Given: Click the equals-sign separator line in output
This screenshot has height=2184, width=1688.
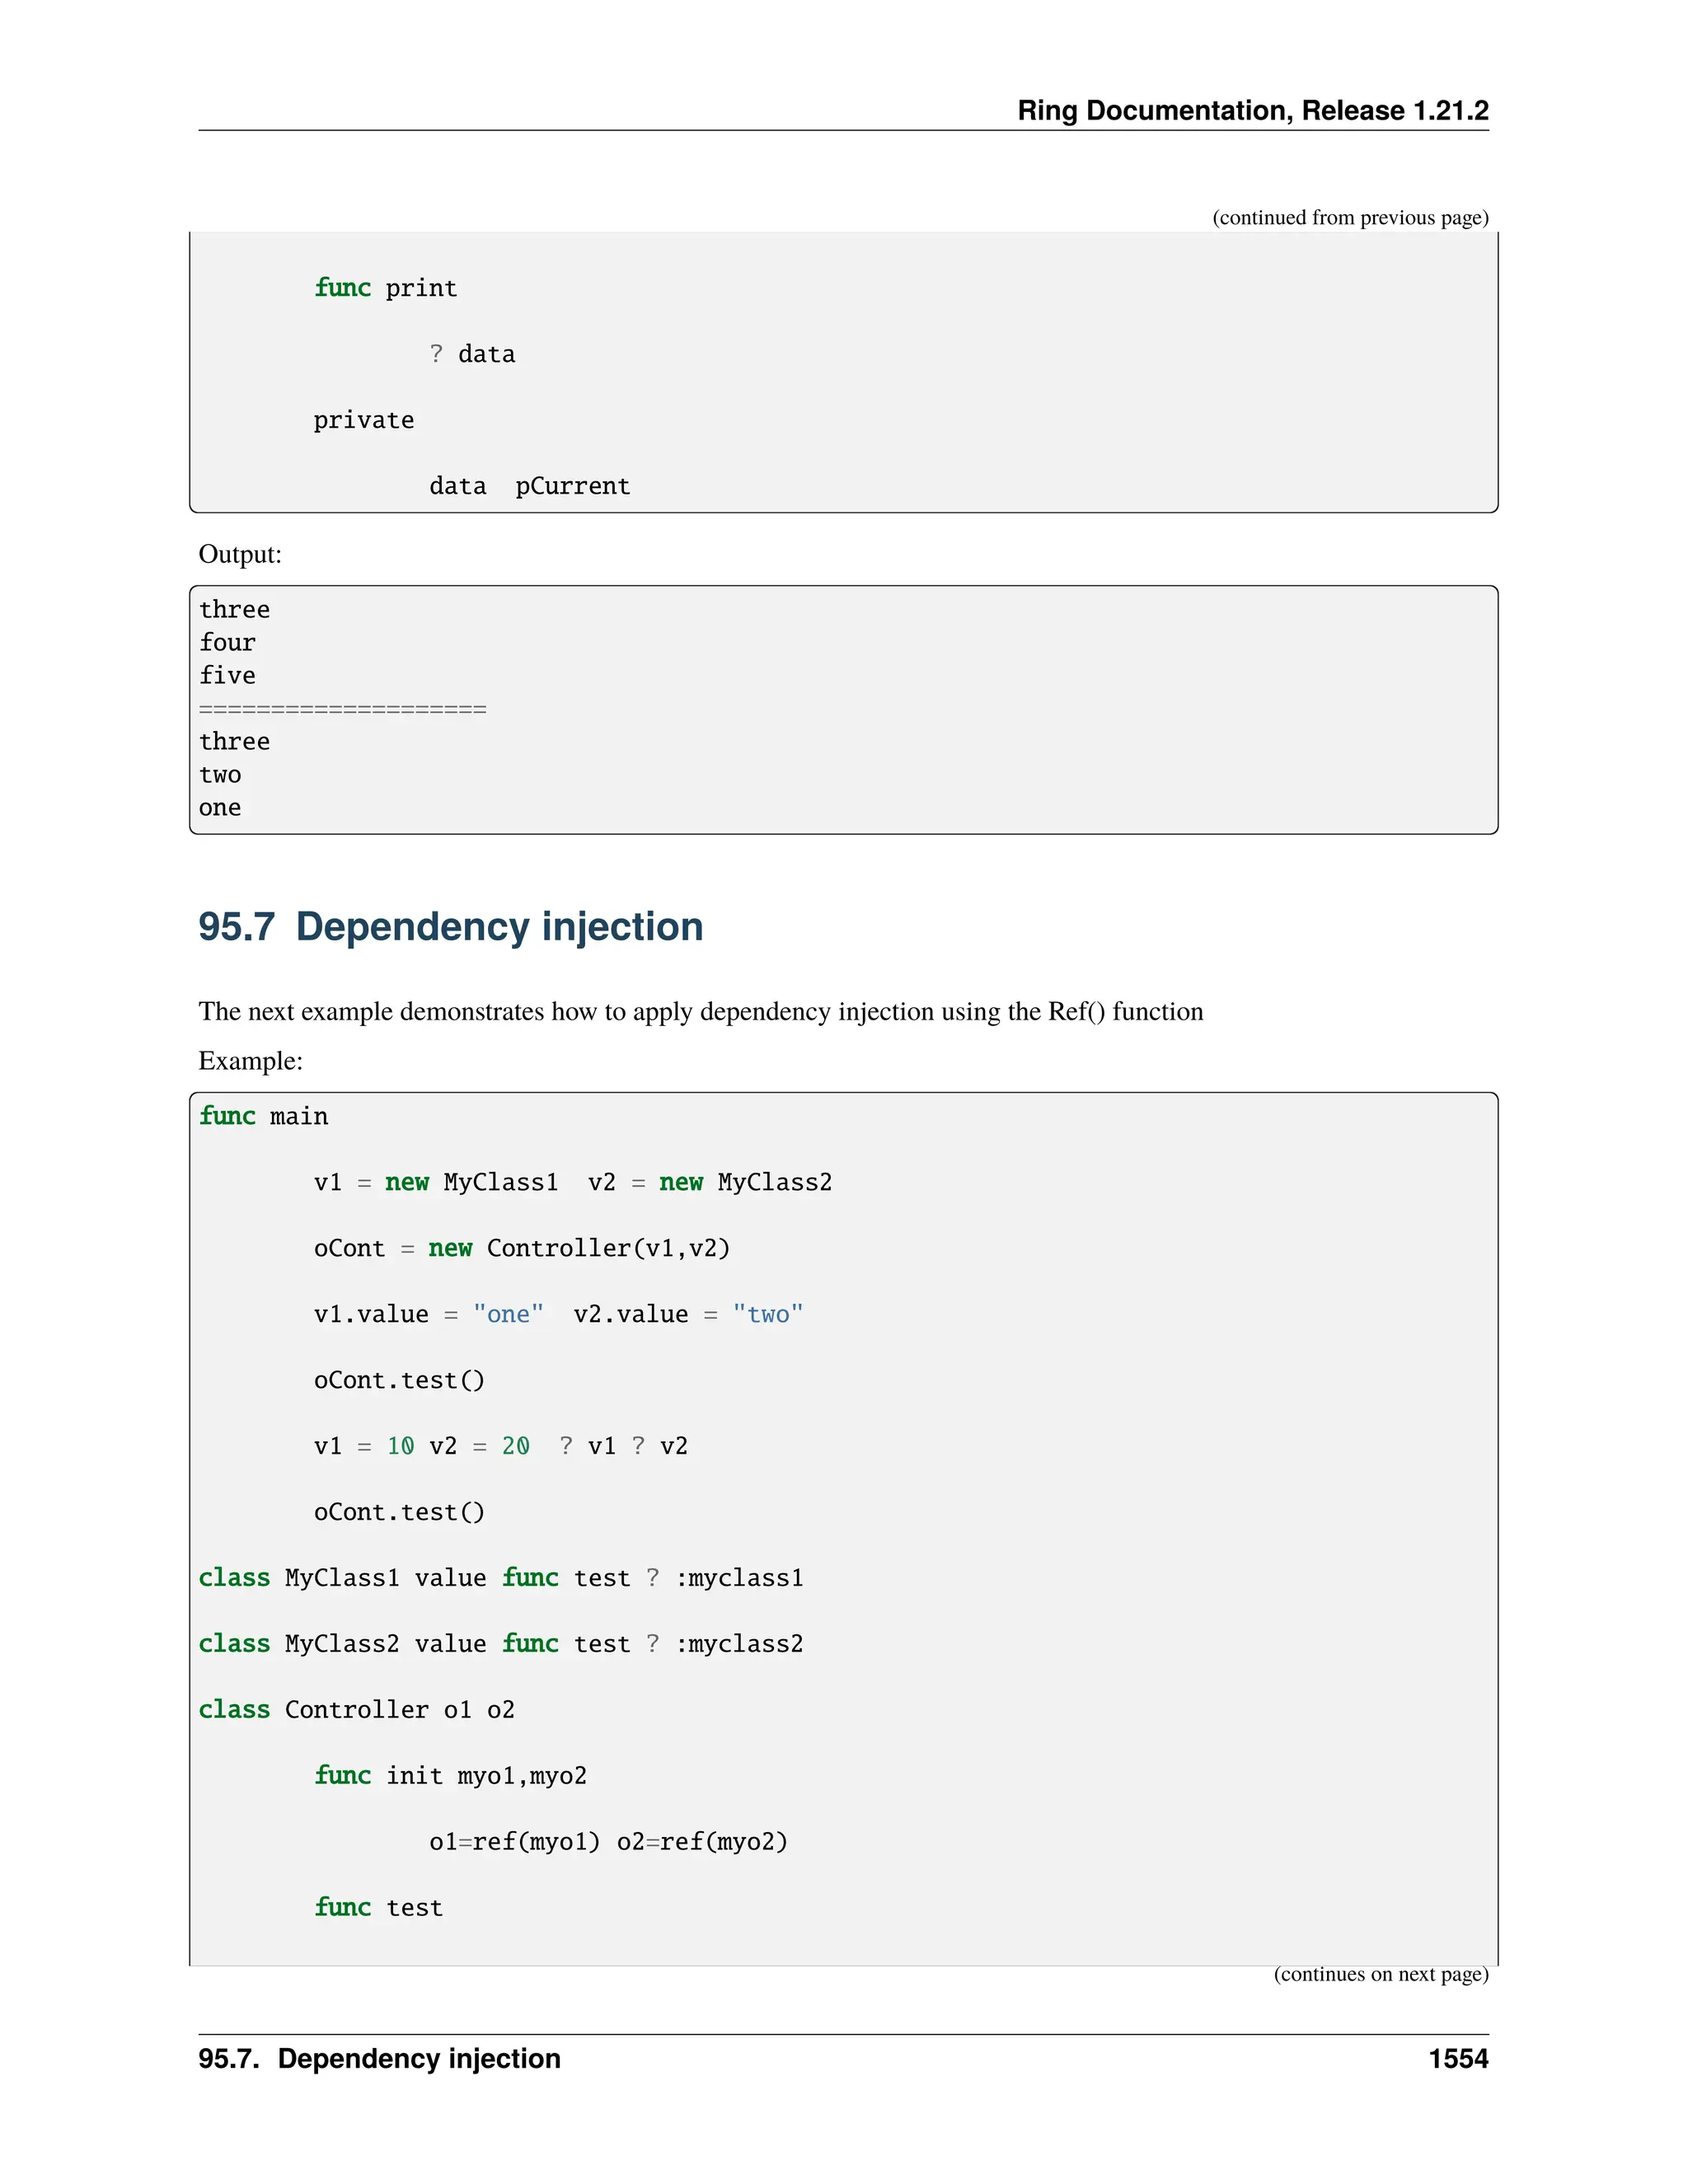Looking at the screenshot, I should (342, 709).
